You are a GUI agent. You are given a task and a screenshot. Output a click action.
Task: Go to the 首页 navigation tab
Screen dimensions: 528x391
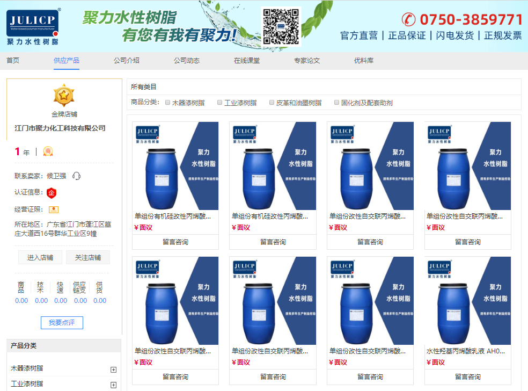point(13,61)
